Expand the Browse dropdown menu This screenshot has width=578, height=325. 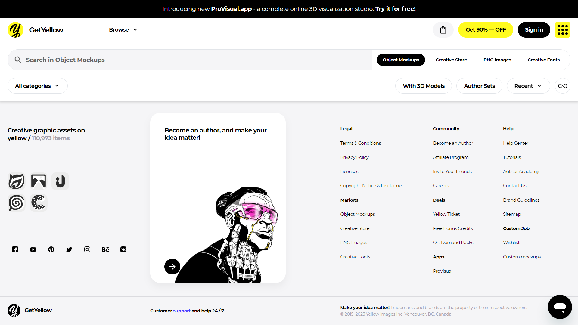123,30
